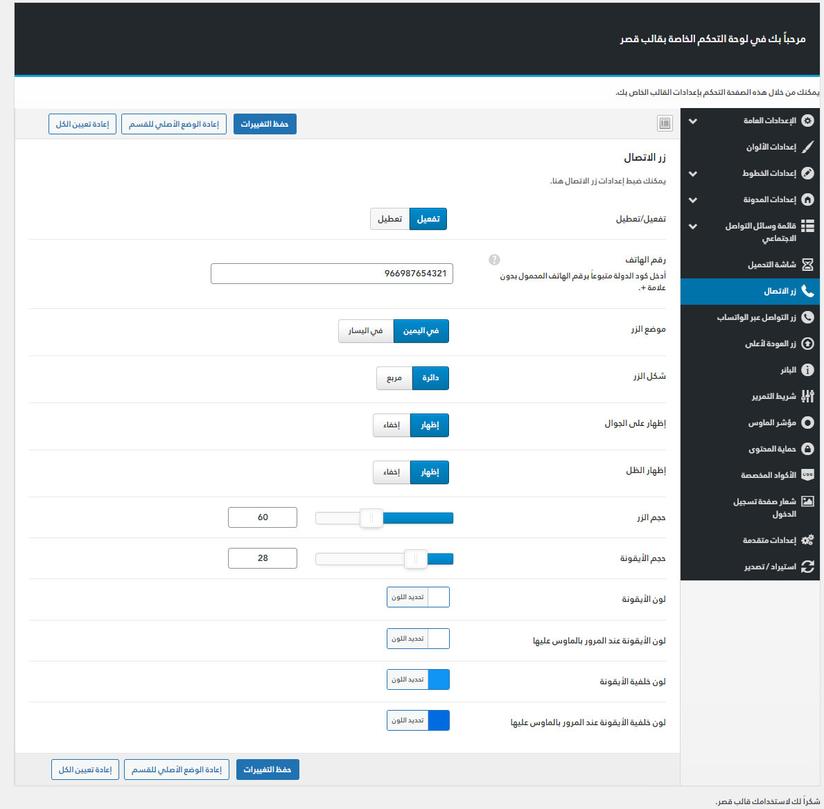824x809 pixels.
Task: Click the lock icon for حماية المحتوى
Action: click(x=807, y=449)
